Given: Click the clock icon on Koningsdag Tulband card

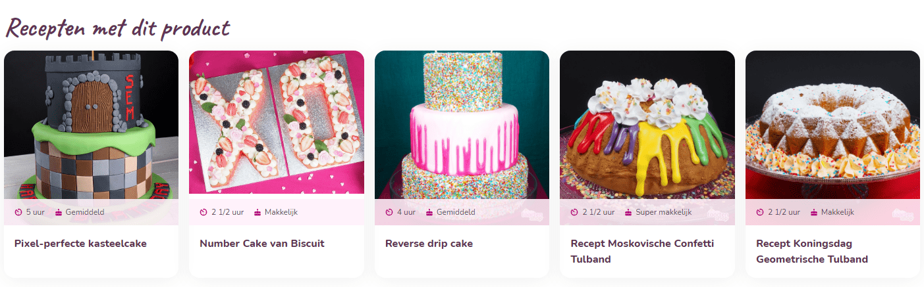Looking at the screenshot, I should pos(760,212).
